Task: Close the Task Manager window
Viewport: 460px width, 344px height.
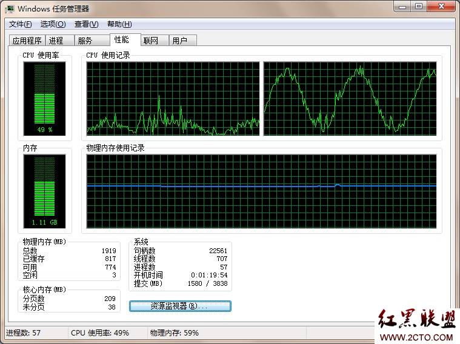Action: tap(442, 7)
